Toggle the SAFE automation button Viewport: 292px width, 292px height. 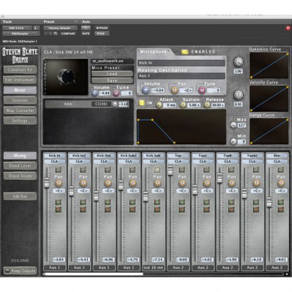point(86,34)
